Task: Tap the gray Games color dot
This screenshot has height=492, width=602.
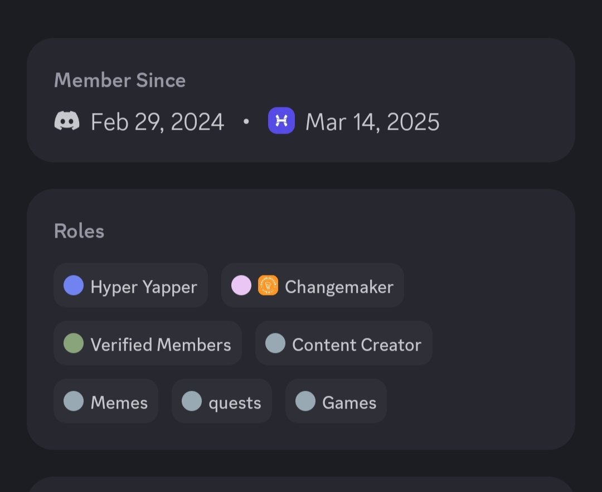Action: 305,401
